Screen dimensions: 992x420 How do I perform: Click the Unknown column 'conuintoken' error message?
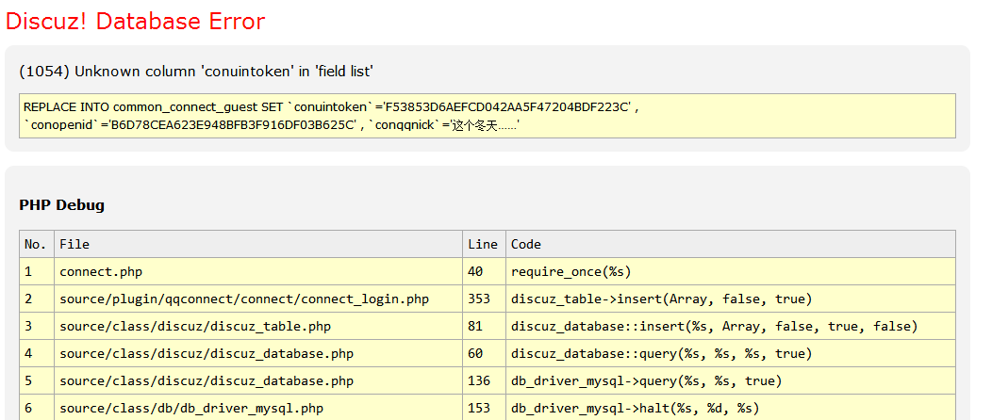196,72
